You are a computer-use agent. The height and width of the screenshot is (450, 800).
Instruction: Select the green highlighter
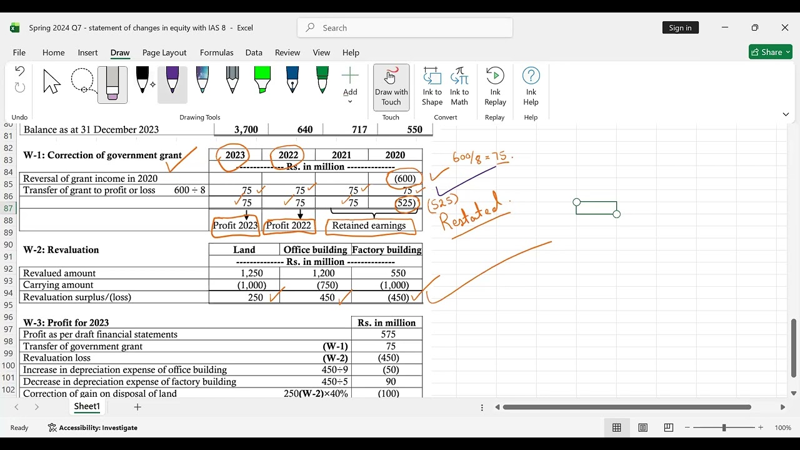point(262,81)
